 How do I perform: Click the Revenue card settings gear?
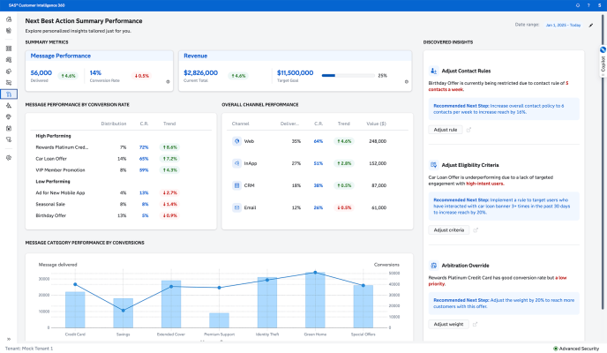[x=406, y=81]
